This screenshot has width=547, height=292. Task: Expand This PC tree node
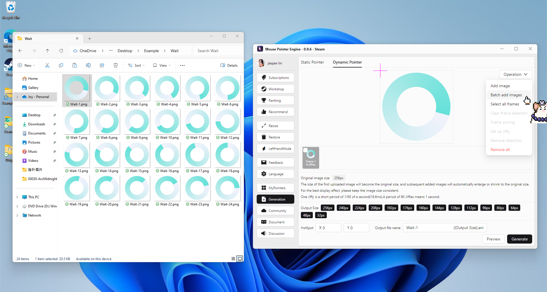17,197
